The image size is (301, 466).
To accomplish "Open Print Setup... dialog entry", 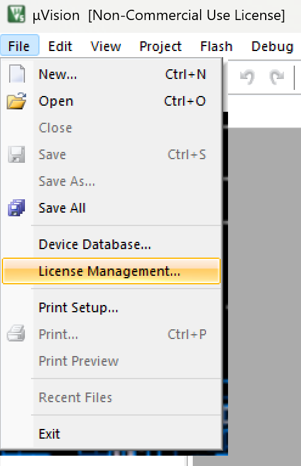I will (111, 307).
